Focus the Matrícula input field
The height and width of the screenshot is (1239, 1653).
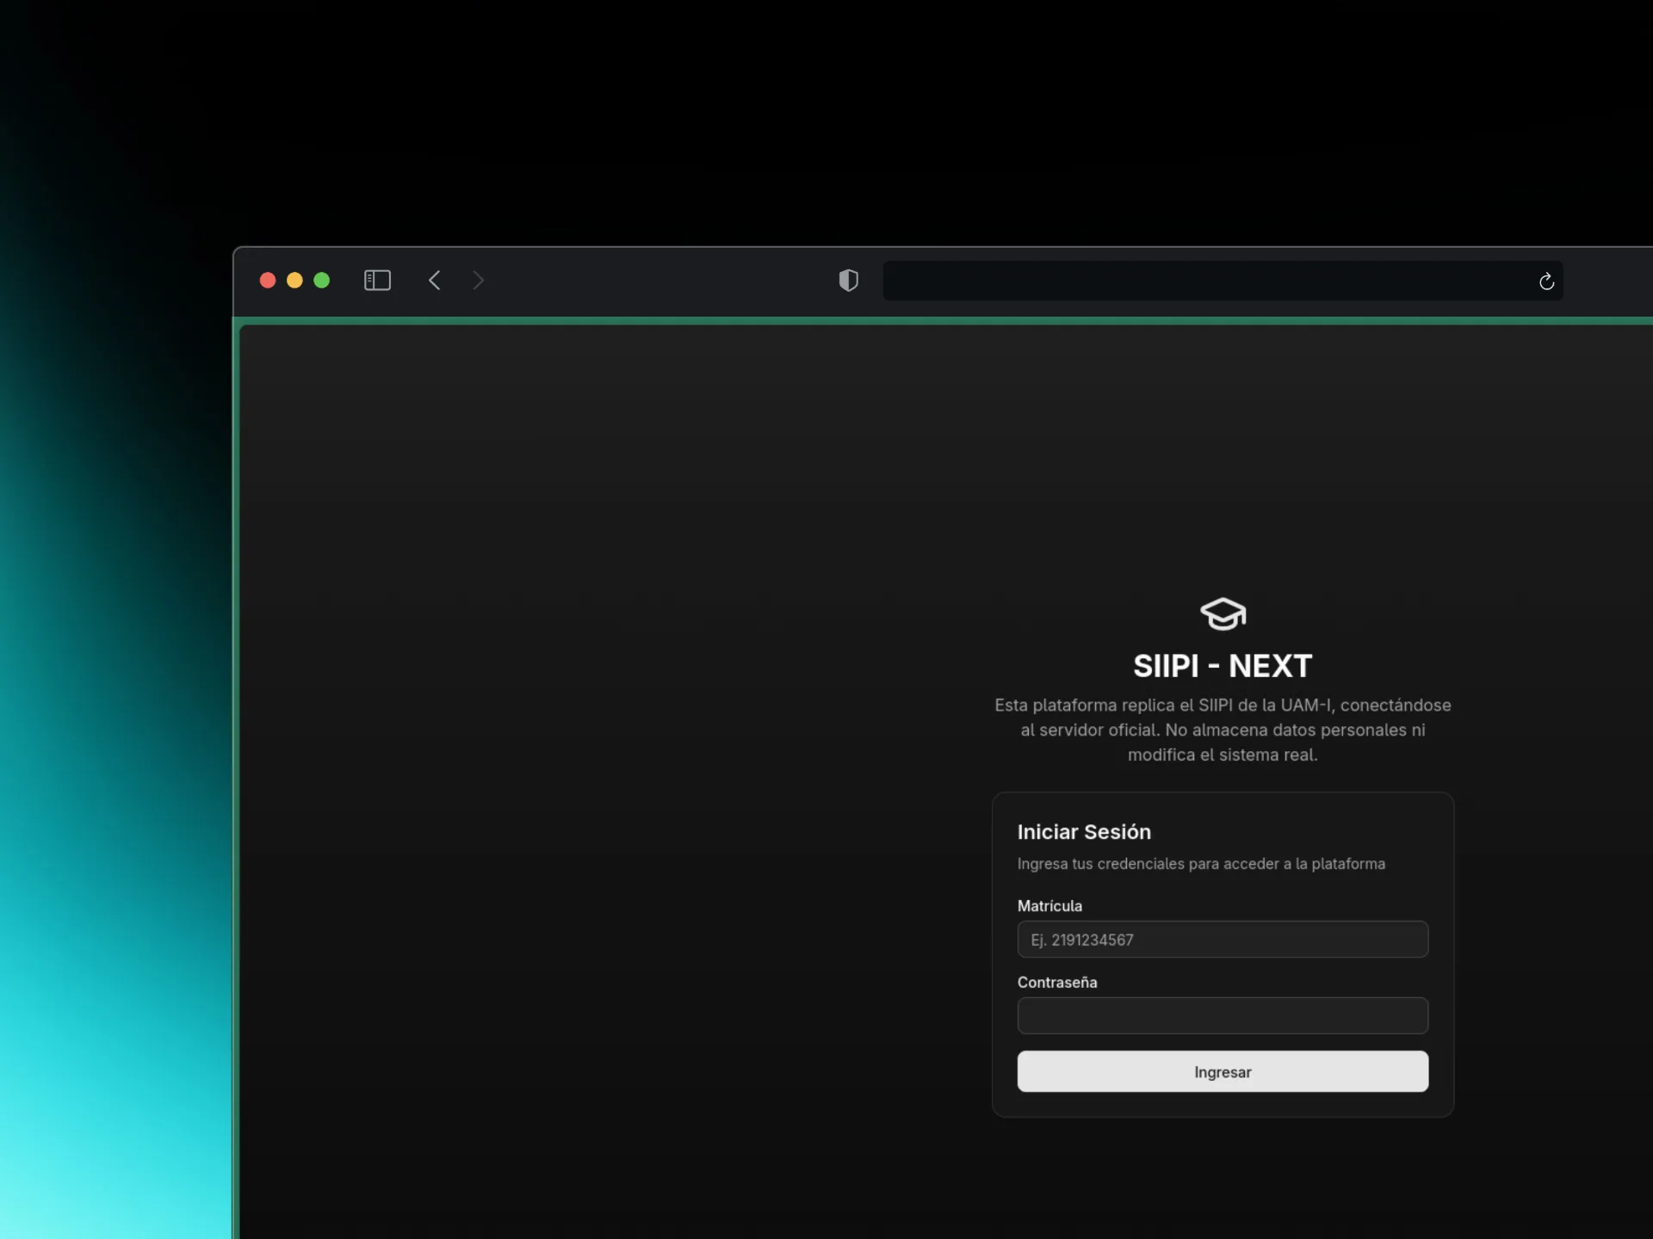pyautogui.click(x=1223, y=940)
